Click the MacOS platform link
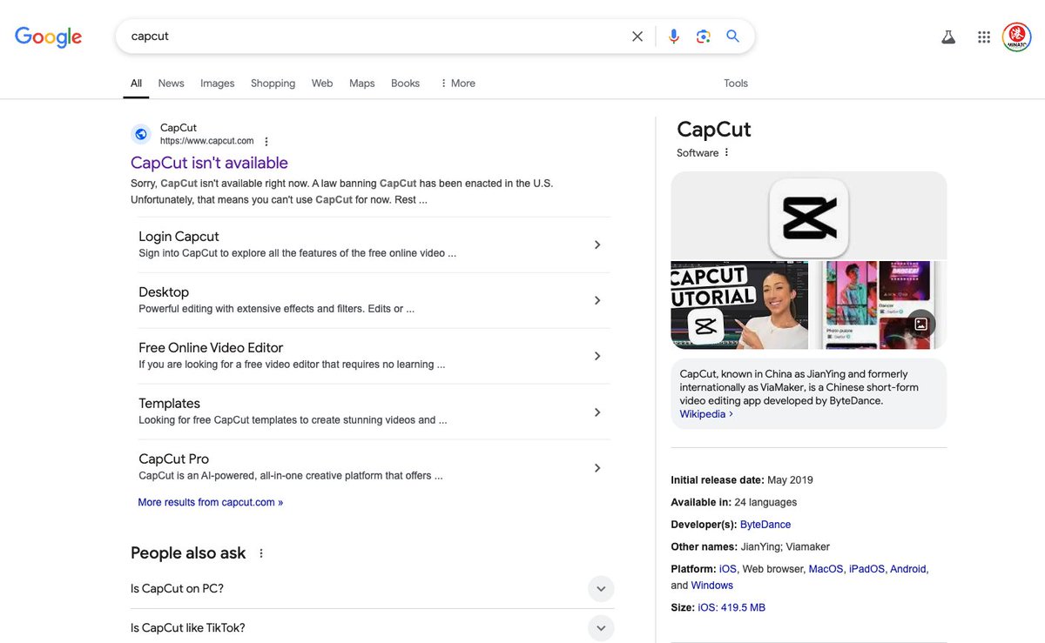 [x=826, y=569]
